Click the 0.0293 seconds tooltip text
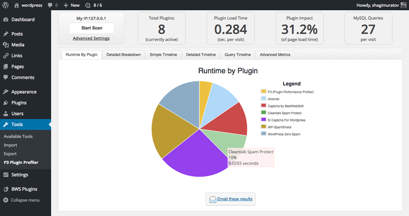 pyautogui.click(x=243, y=163)
